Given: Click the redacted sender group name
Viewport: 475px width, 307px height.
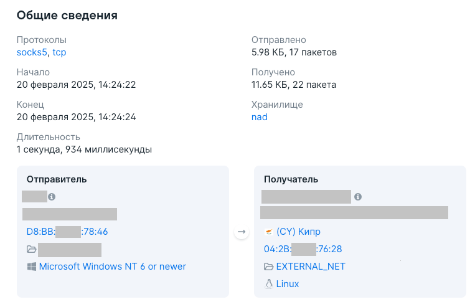Looking at the screenshot, I should (x=70, y=250).
